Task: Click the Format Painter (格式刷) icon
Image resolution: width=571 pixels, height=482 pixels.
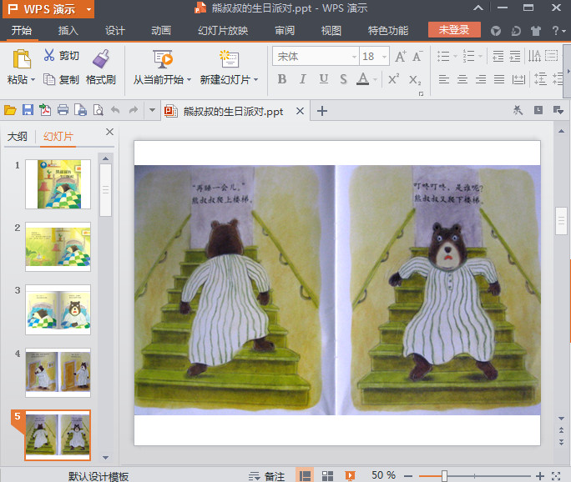Action: click(x=101, y=58)
